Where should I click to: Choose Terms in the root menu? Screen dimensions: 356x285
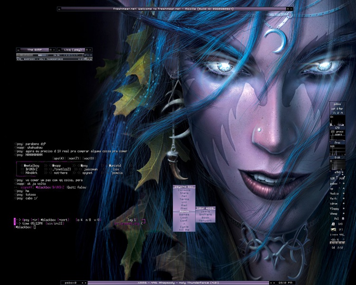(184, 199)
